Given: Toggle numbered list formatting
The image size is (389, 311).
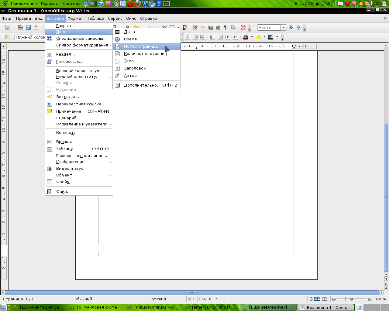Looking at the screenshot, I should pos(213,37).
